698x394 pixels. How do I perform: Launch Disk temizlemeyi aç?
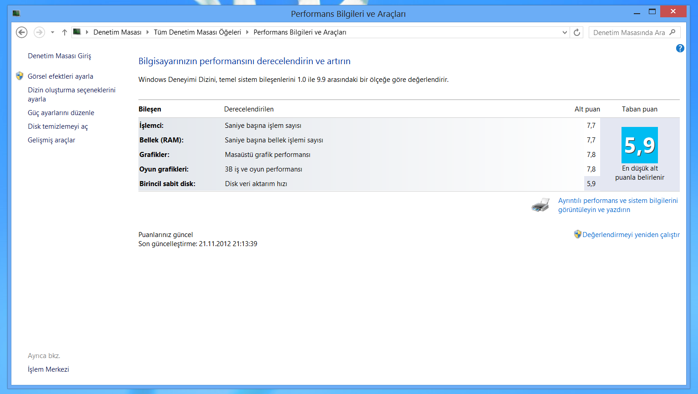pyautogui.click(x=58, y=126)
